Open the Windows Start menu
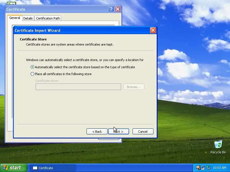The width and height of the screenshot is (230, 172). click(14, 168)
